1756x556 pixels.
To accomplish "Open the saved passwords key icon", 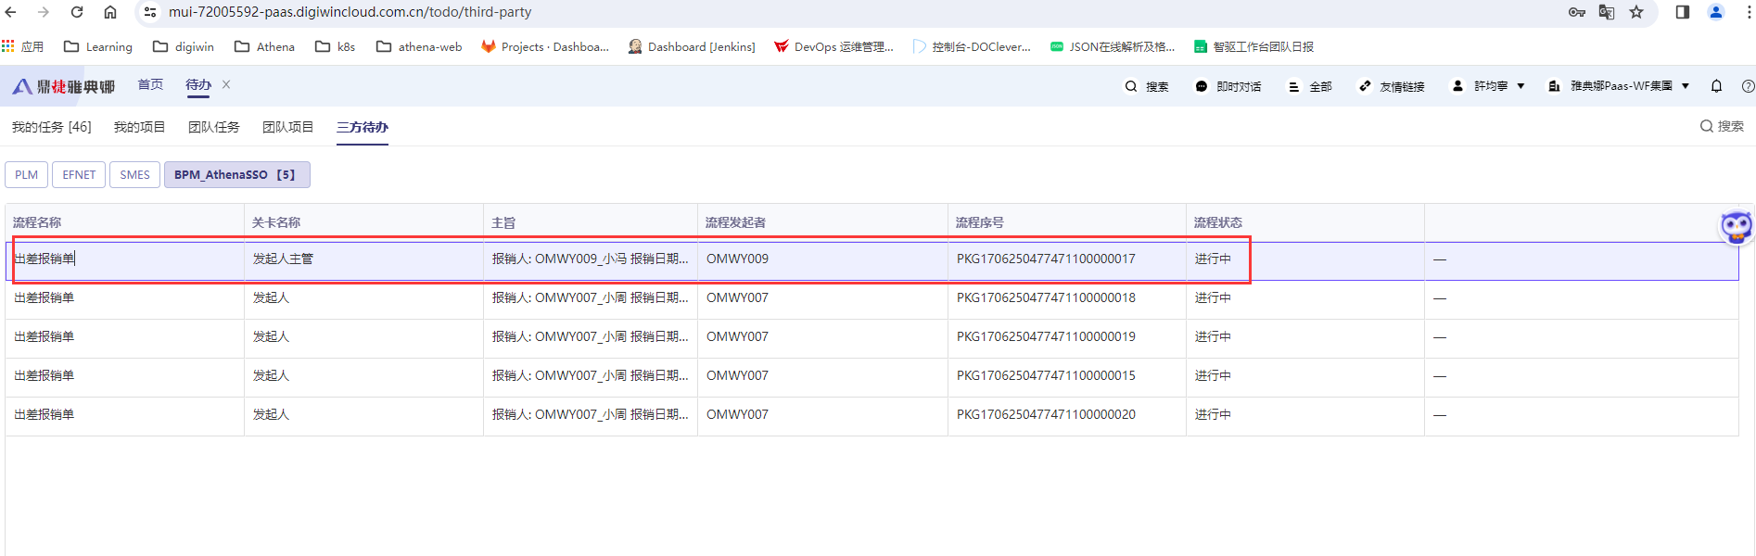I will (1577, 12).
